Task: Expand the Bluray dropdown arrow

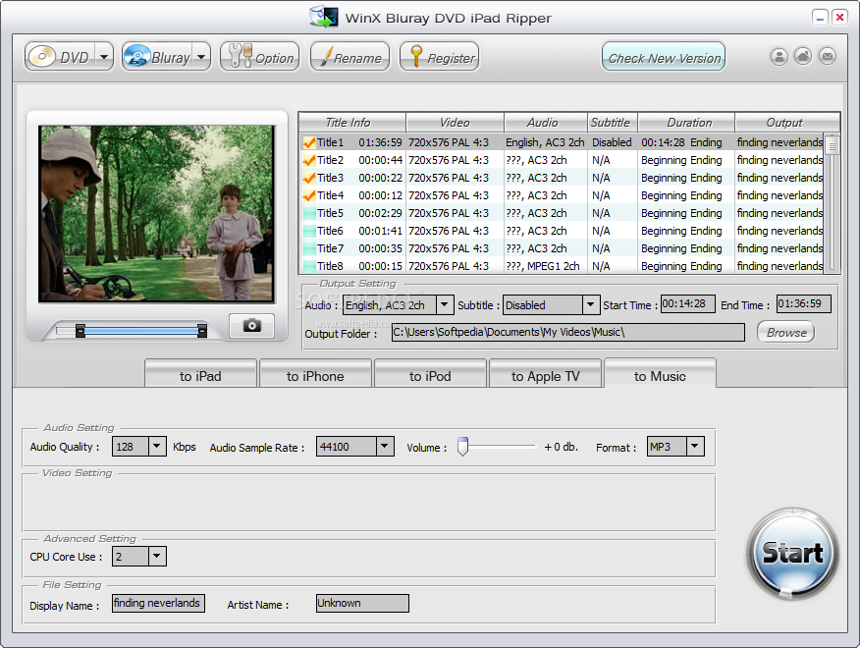Action: tap(201, 57)
